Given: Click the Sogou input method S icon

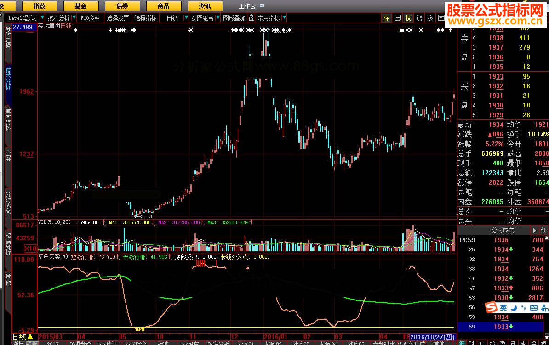Looking at the screenshot, I should [492, 307].
